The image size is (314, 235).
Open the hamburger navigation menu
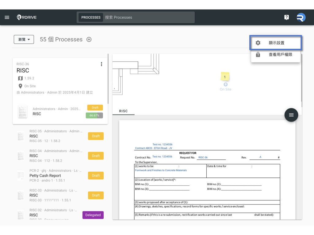[x=7, y=17]
